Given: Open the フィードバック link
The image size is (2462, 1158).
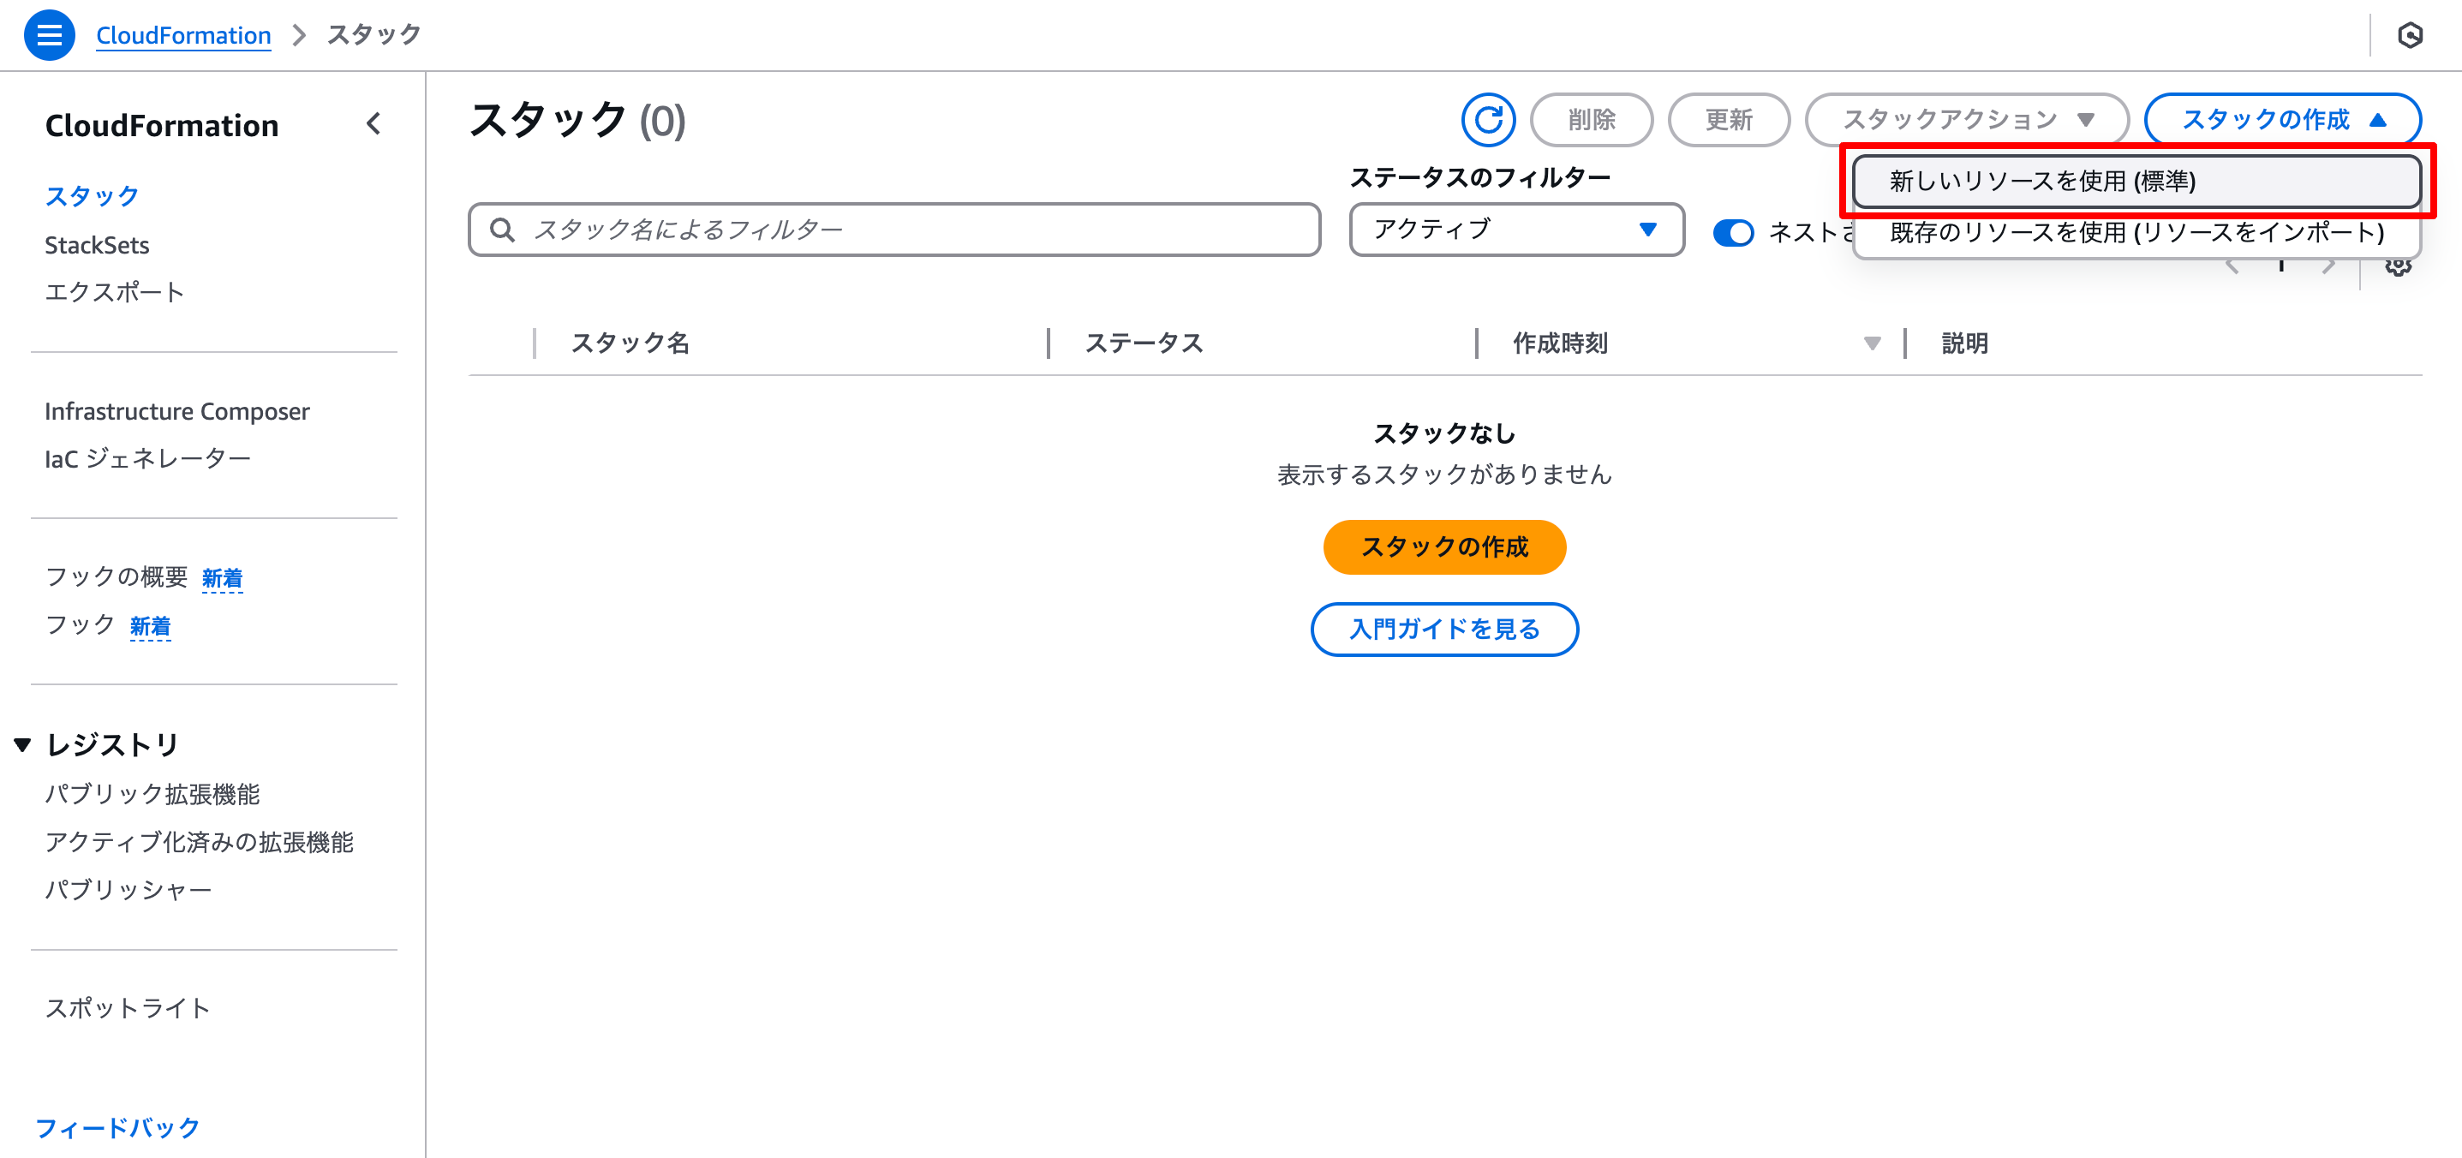Looking at the screenshot, I should (x=117, y=1128).
